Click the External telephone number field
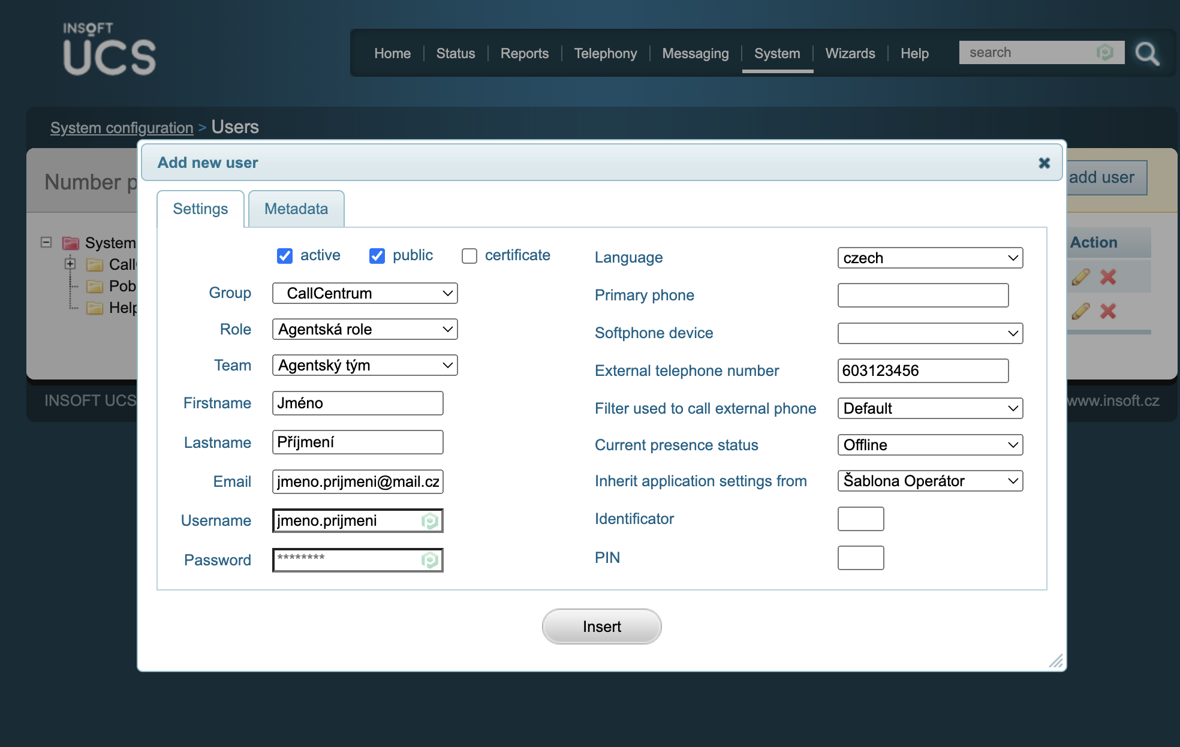The image size is (1180, 747). tap(923, 371)
